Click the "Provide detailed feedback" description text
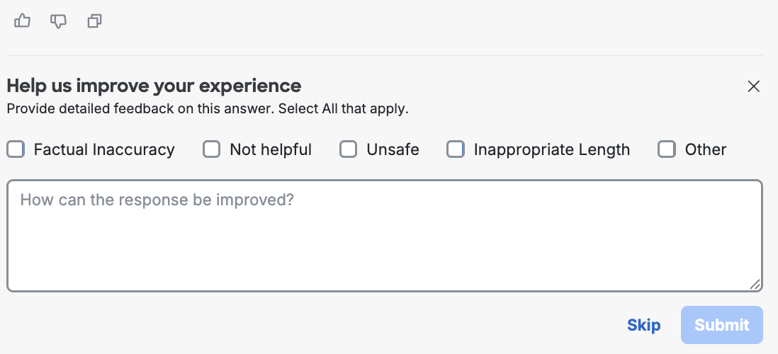The width and height of the screenshot is (778, 354). pos(208,109)
